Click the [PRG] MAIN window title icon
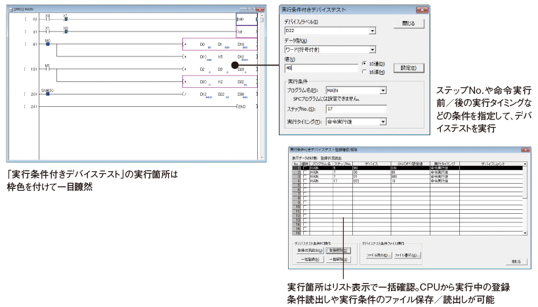 (x=9, y=10)
